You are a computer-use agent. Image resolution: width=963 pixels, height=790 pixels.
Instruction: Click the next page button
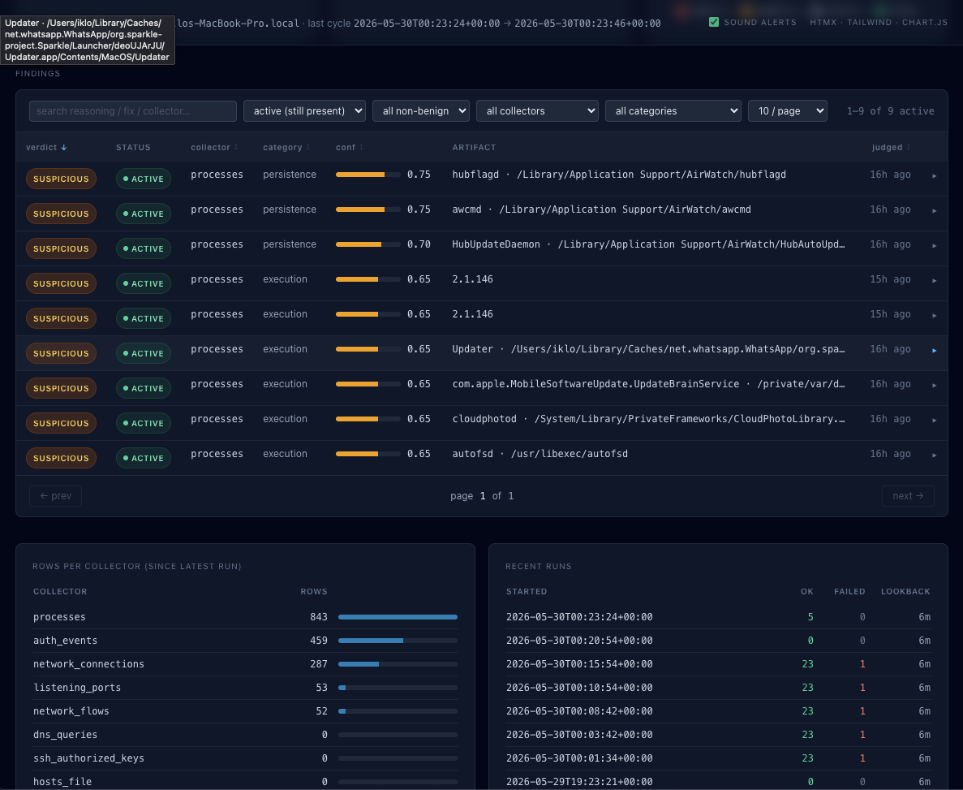click(908, 496)
